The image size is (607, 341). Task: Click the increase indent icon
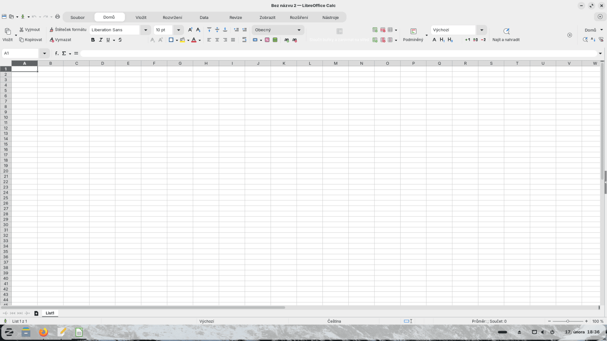point(236,30)
